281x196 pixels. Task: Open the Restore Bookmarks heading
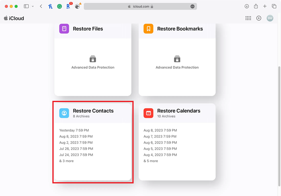(x=180, y=29)
